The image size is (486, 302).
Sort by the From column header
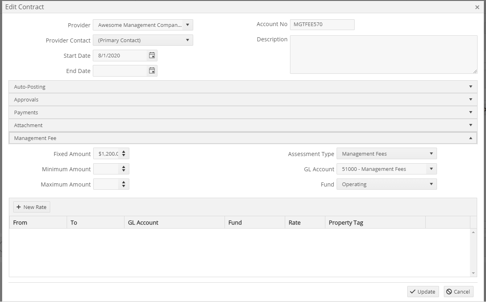pos(38,222)
